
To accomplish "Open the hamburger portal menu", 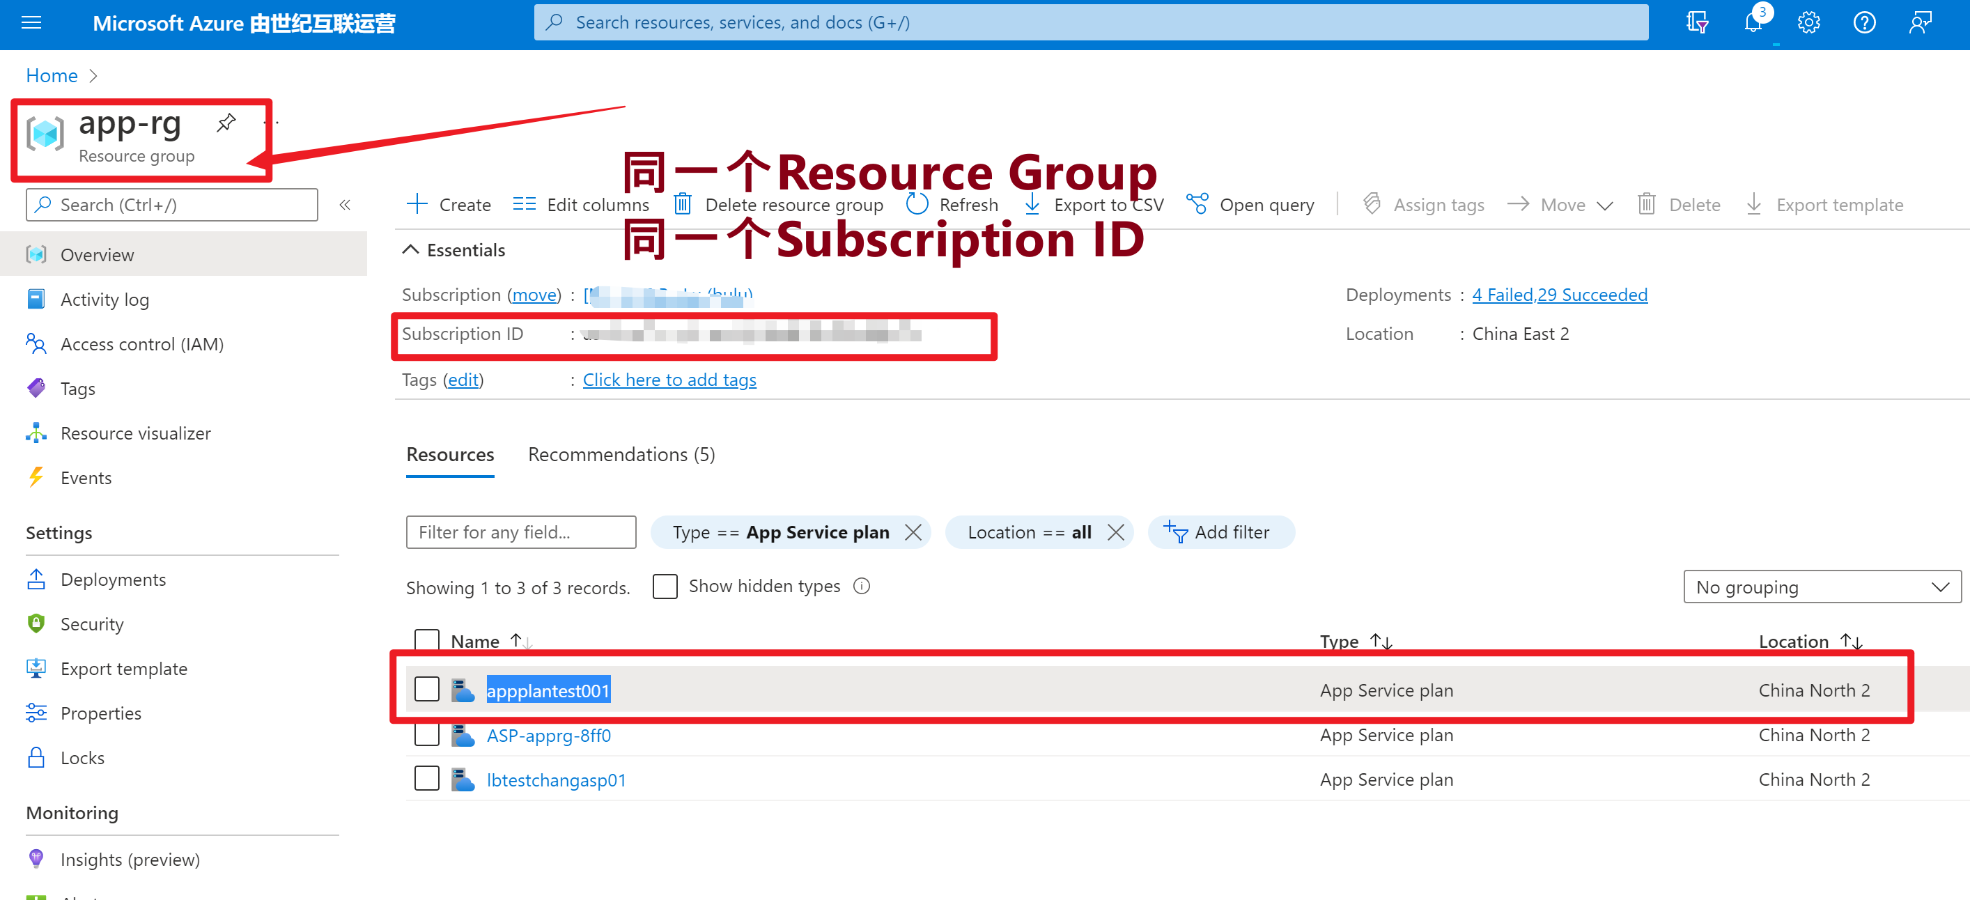I will (31, 22).
